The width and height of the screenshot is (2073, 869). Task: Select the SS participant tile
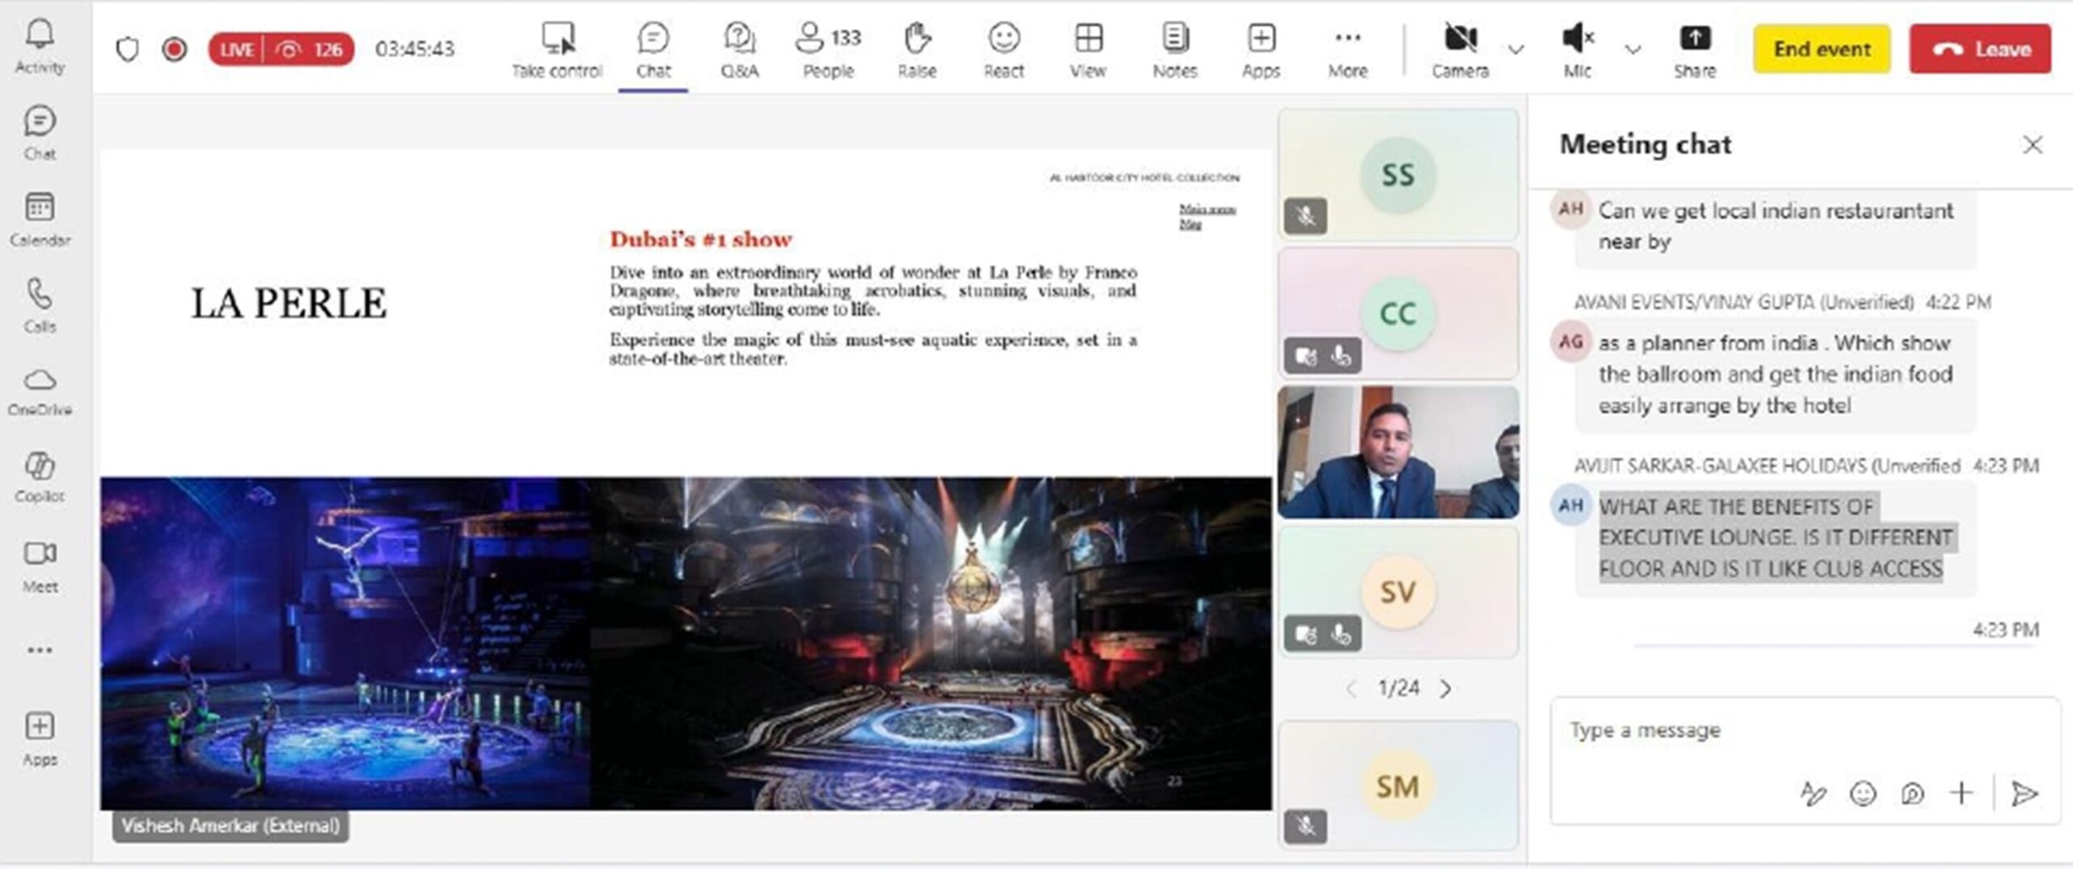1398,174
